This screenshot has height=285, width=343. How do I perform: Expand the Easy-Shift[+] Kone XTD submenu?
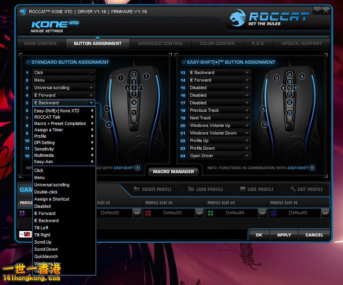pyautogui.click(x=64, y=110)
